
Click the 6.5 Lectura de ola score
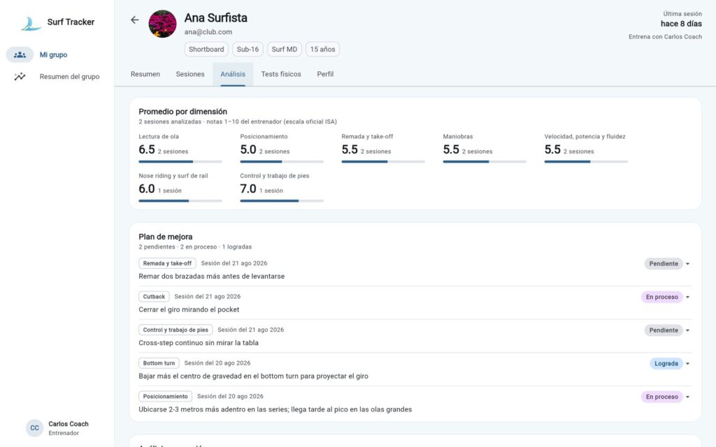[147, 149]
